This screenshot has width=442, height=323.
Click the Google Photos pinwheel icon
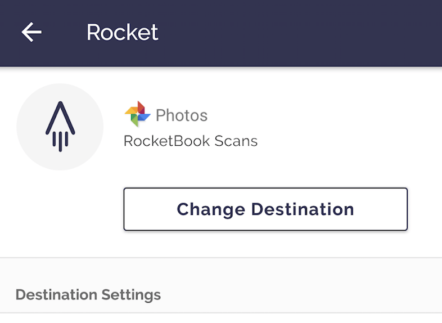[137, 115]
